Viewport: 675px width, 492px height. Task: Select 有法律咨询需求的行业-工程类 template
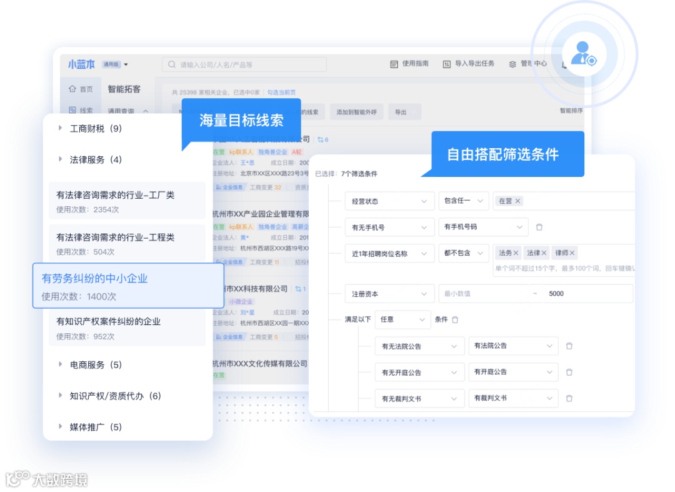pyautogui.click(x=127, y=243)
